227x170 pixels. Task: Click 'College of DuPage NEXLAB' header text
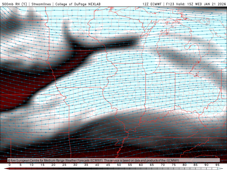coord(78,4)
